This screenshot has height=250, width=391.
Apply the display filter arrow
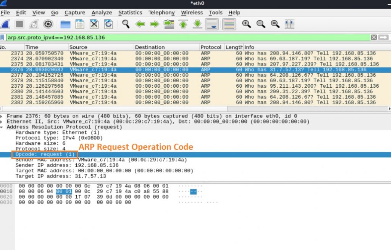coord(383,37)
